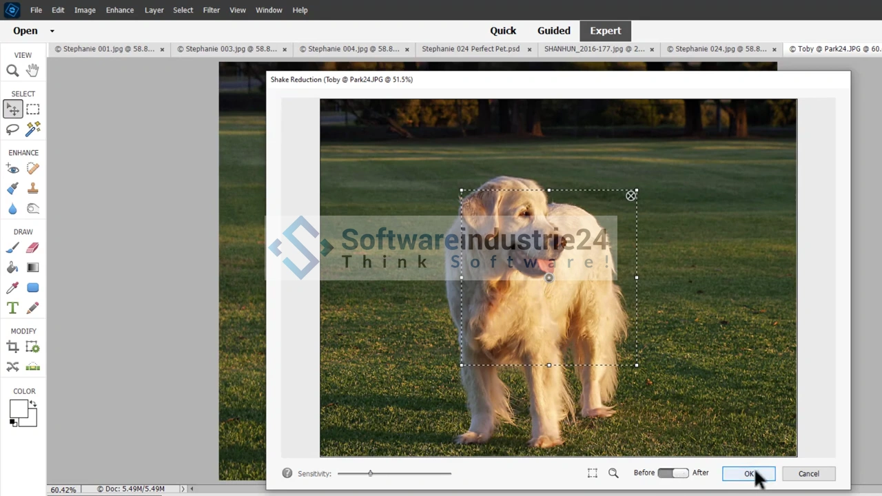Click the Sensitivity slider handle
This screenshot has width=882, height=496.
tap(370, 473)
